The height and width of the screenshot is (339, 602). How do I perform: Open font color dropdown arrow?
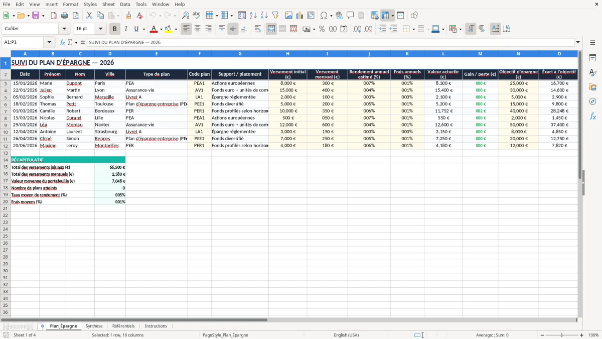click(x=161, y=29)
